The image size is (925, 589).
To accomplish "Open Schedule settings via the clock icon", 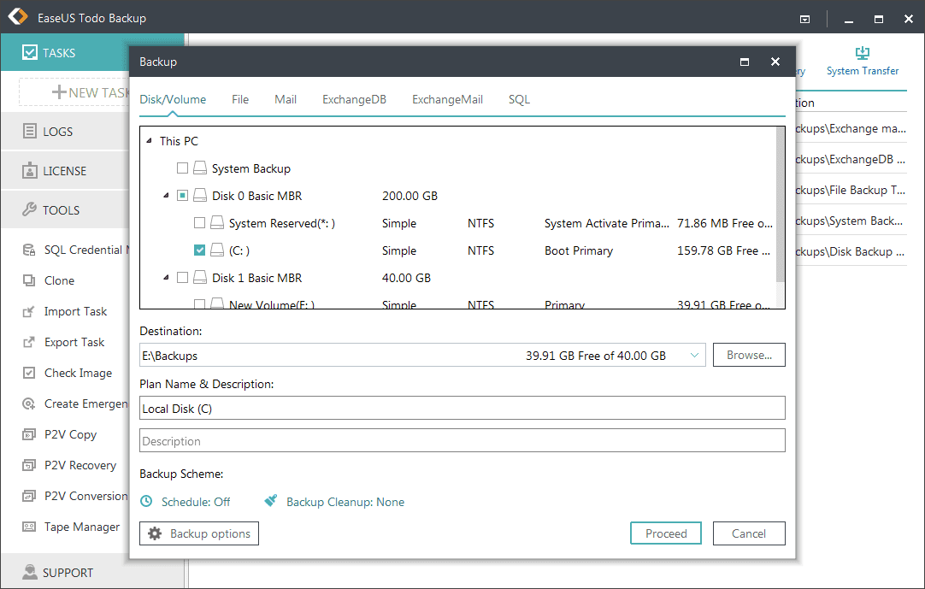I will pyautogui.click(x=146, y=502).
